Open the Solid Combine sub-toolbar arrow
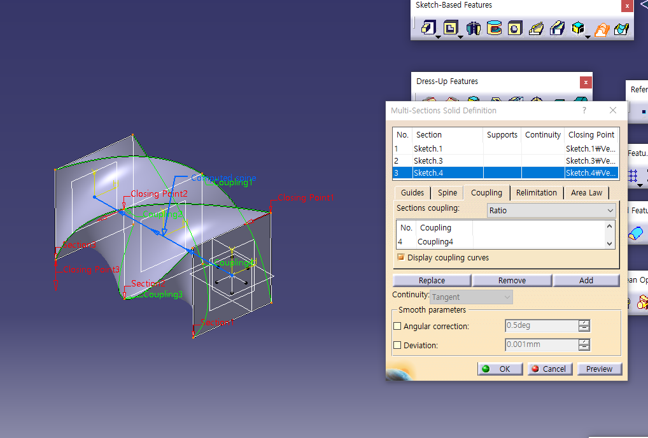This screenshot has width=648, height=438. pyautogui.click(x=588, y=37)
